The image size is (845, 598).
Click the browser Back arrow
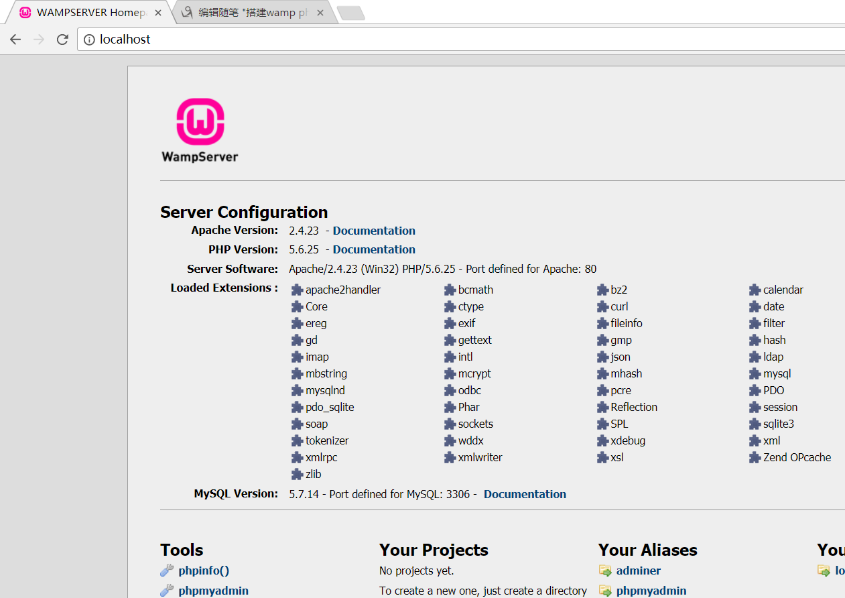click(x=15, y=40)
